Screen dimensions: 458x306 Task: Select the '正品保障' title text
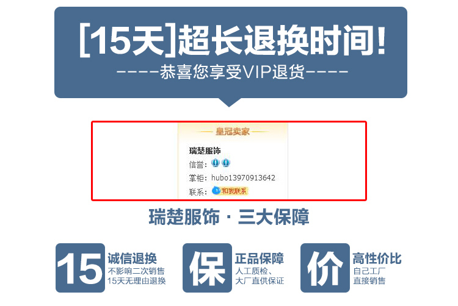coord(260,258)
